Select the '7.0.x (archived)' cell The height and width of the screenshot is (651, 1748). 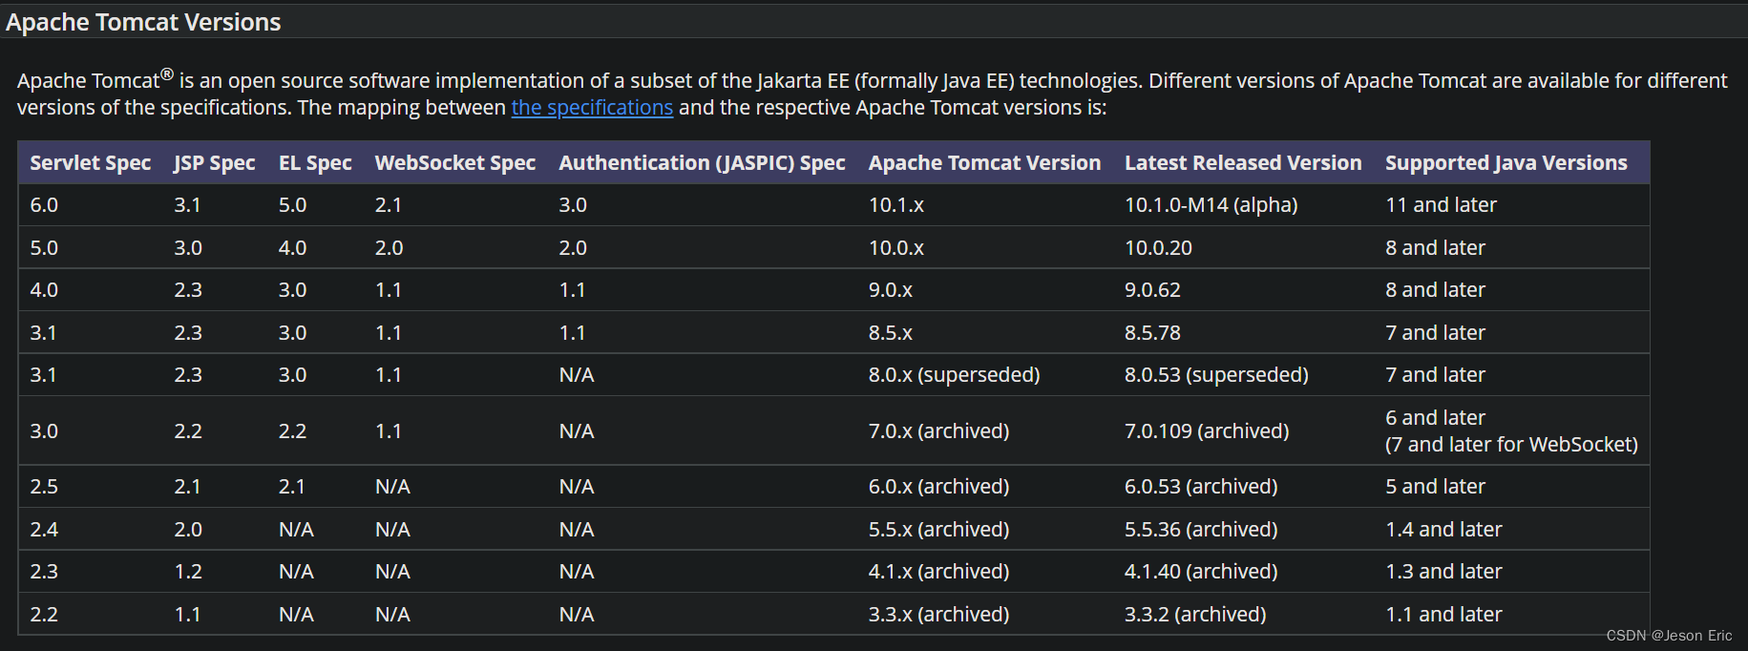tap(939, 431)
